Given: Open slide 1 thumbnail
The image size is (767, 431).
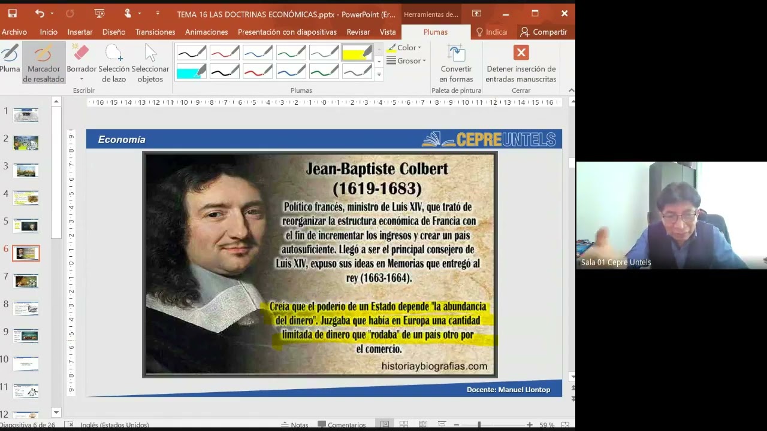Looking at the screenshot, I should [26, 115].
